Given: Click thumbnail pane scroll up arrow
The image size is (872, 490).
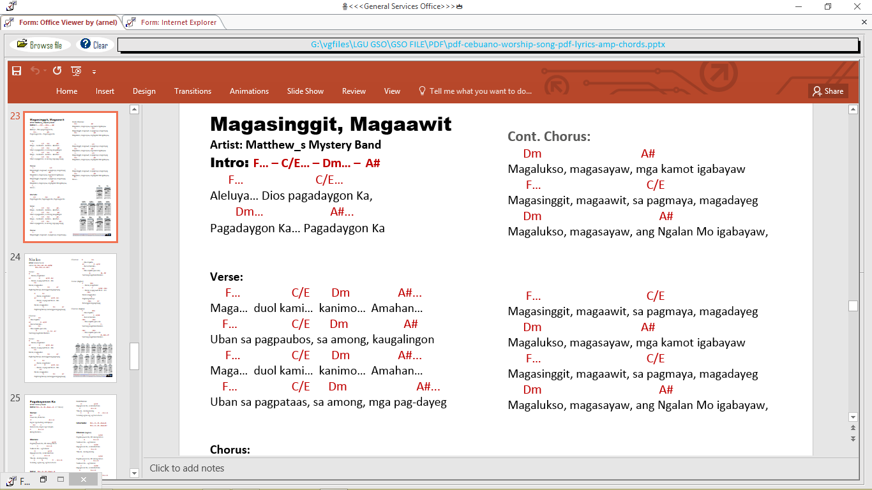Looking at the screenshot, I should pos(134,110).
